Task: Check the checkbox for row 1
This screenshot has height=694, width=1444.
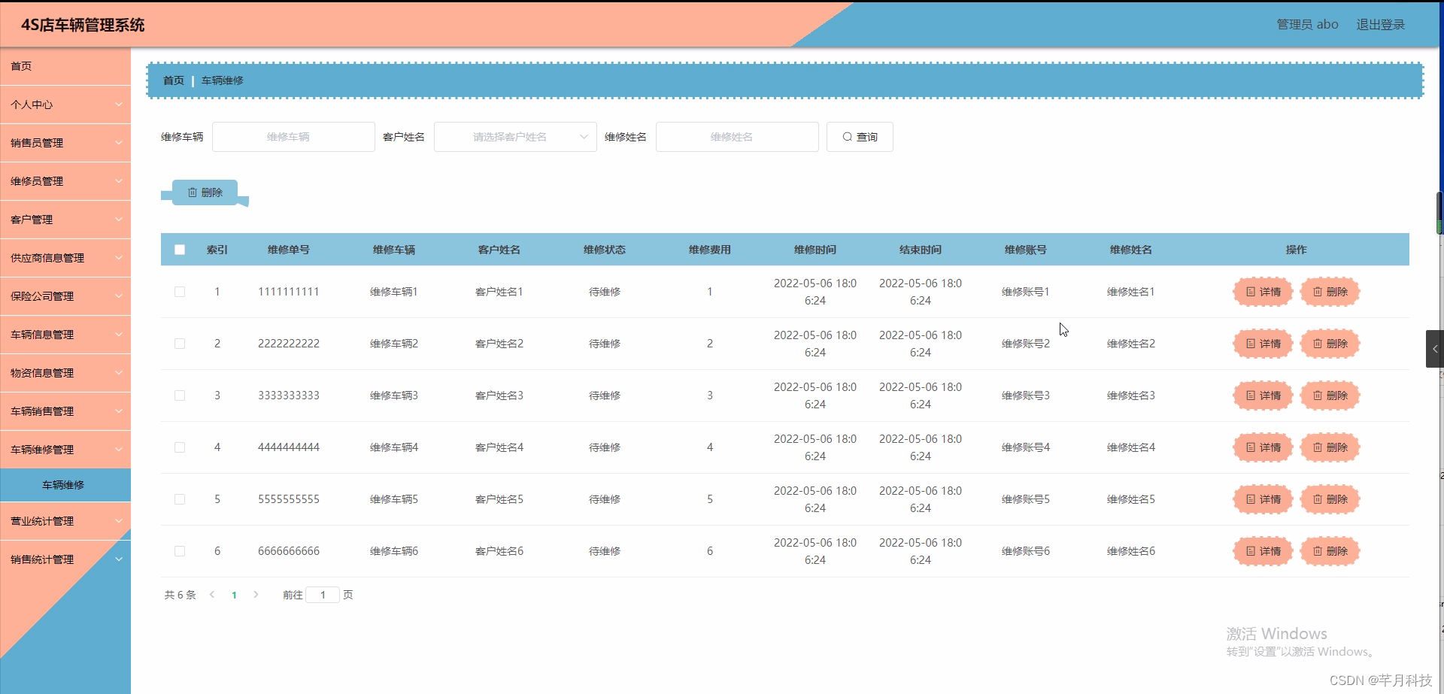Action: (180, 292)
